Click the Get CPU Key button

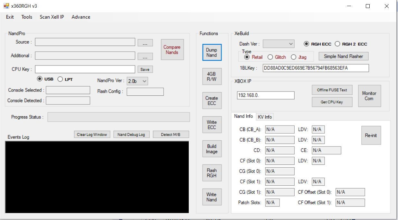[x=332, y=102]
